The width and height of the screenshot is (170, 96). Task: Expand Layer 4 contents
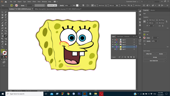(x=118, y=42)
